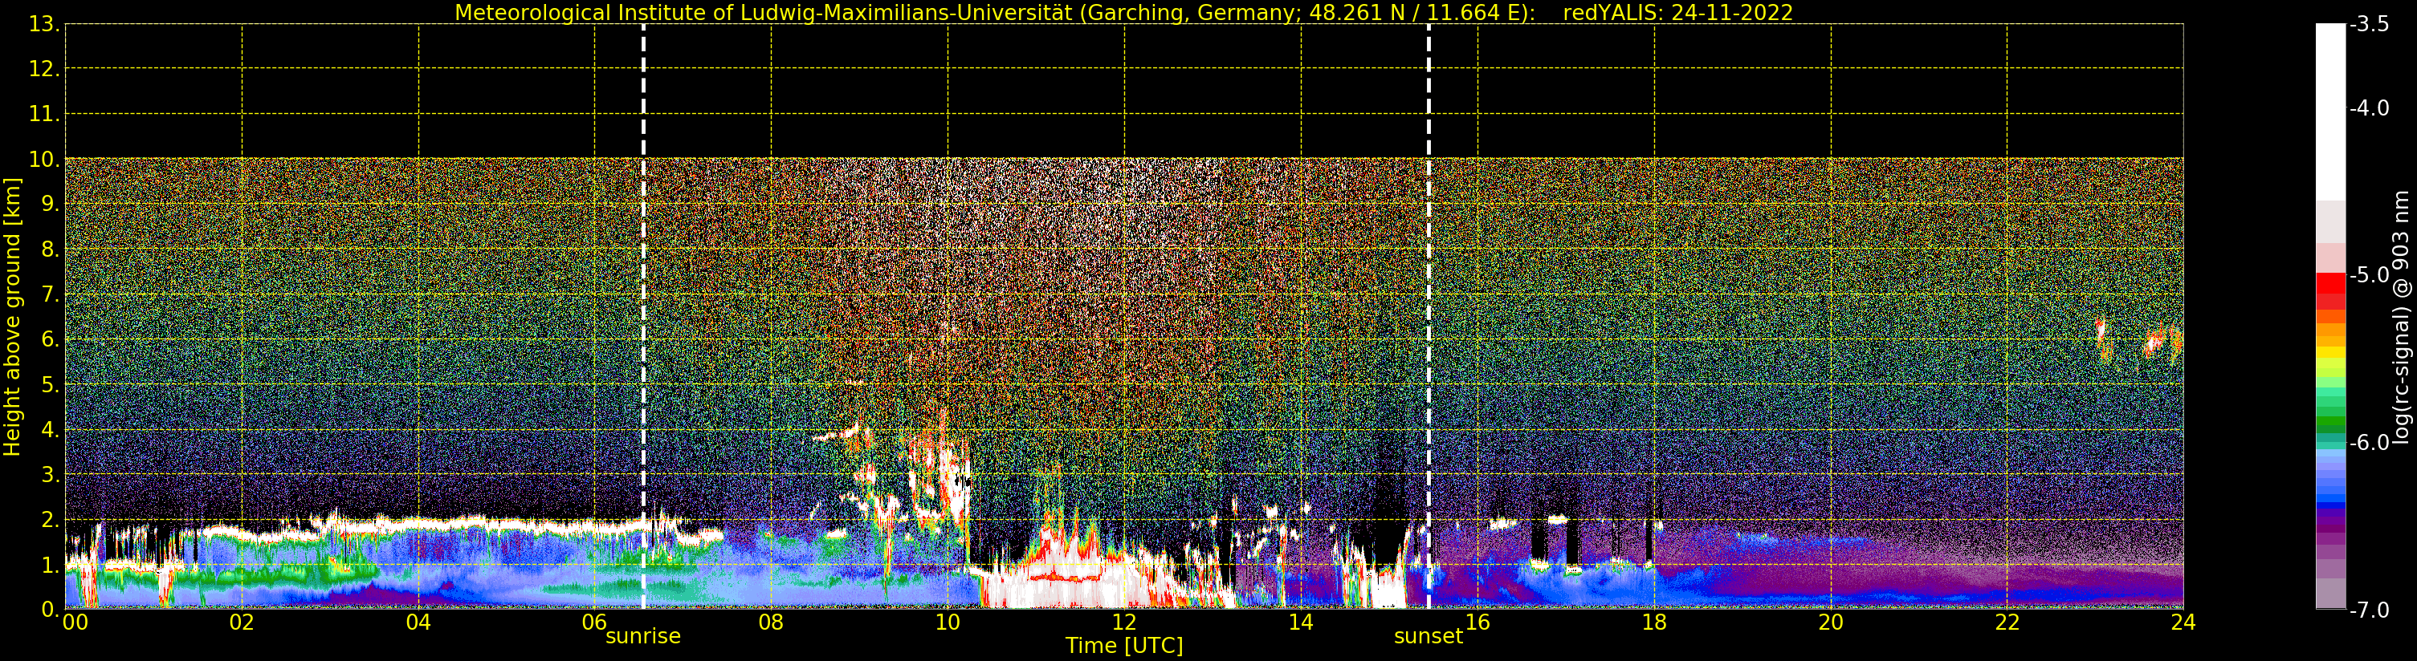This screenshot has height=661, width=2417.
Task: Click the "12" tick on the time axis
Action: (x=1124, y=622)
